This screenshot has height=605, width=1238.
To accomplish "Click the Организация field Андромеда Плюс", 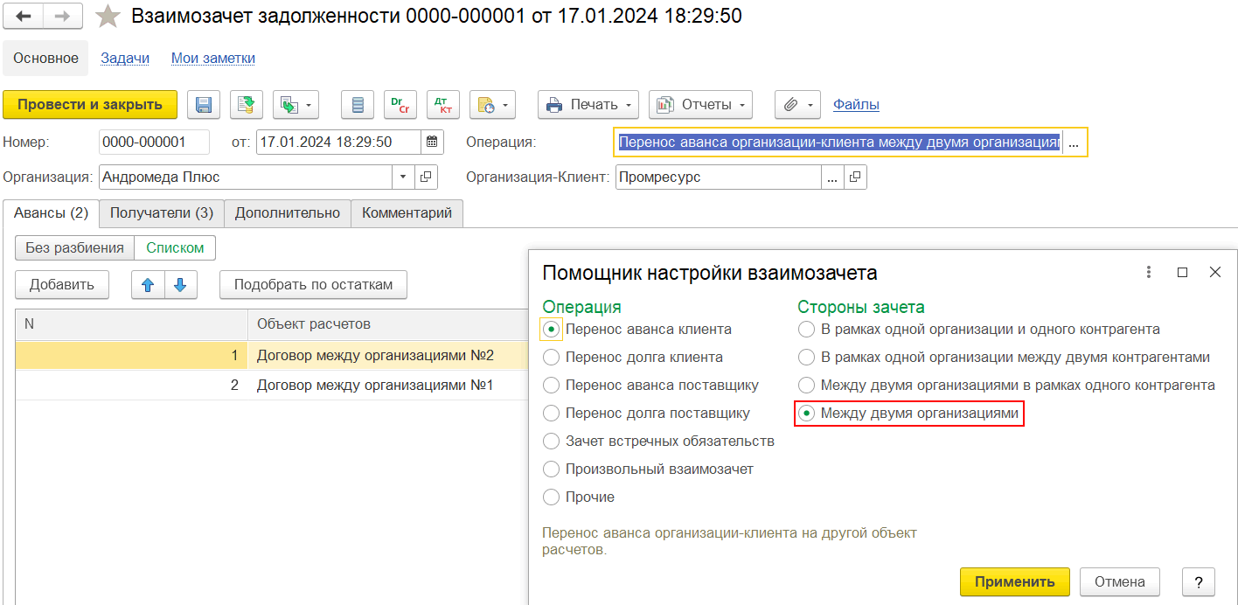I will click(246, 177).
